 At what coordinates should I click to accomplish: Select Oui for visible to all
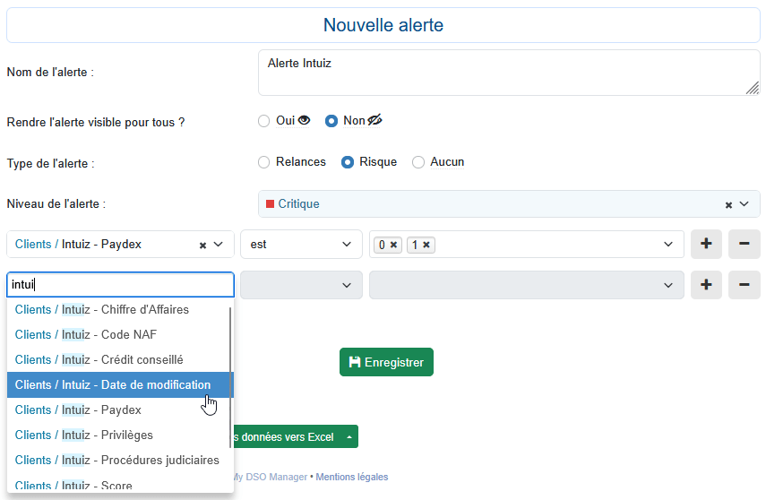point(263,121)
